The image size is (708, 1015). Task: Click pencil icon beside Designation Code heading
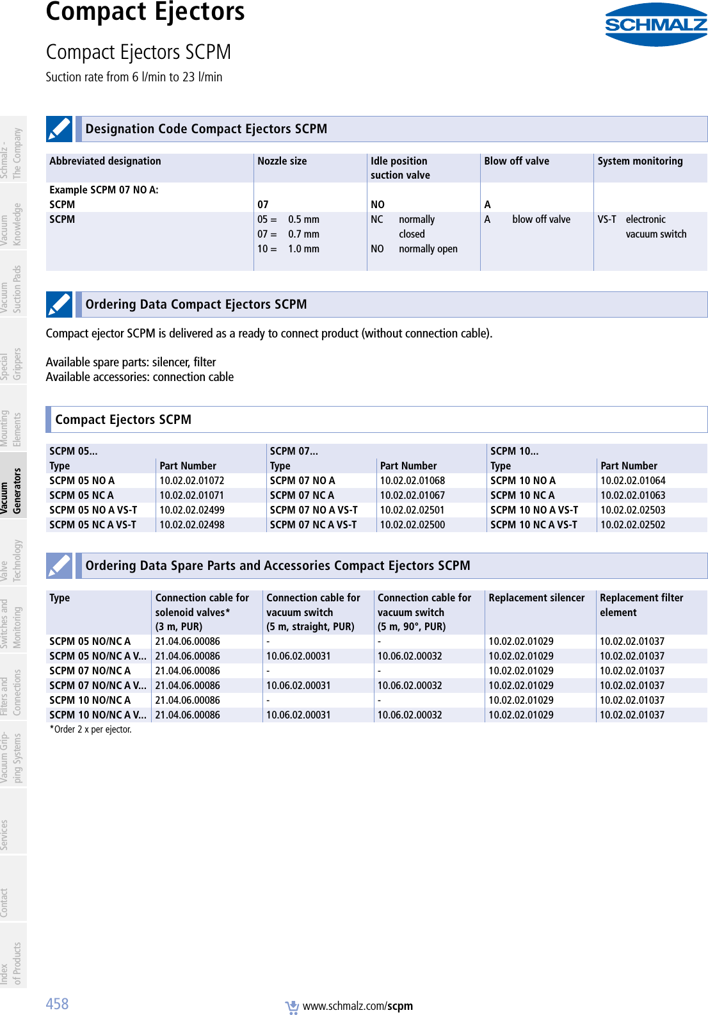coord(59,129)
